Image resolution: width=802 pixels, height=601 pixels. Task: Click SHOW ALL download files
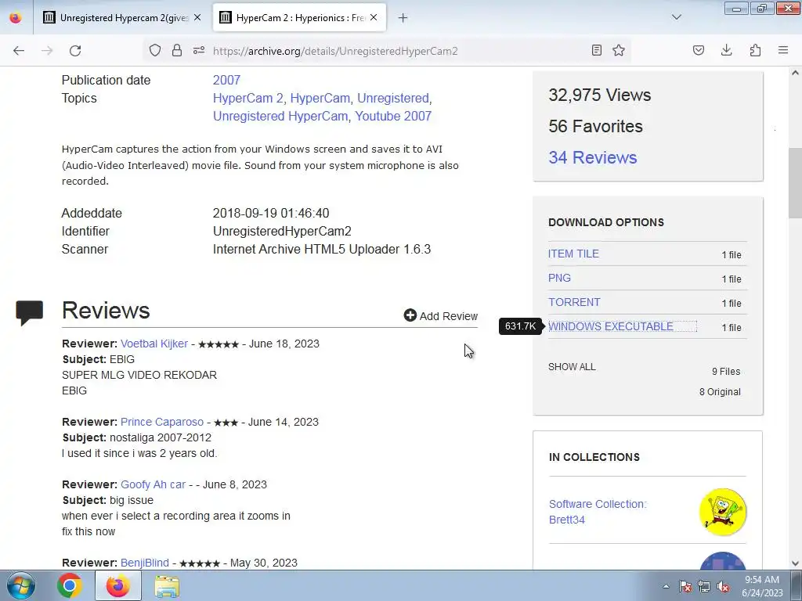coord(572,367)
